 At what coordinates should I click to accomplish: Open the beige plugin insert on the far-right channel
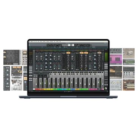(x=99, y=53)
